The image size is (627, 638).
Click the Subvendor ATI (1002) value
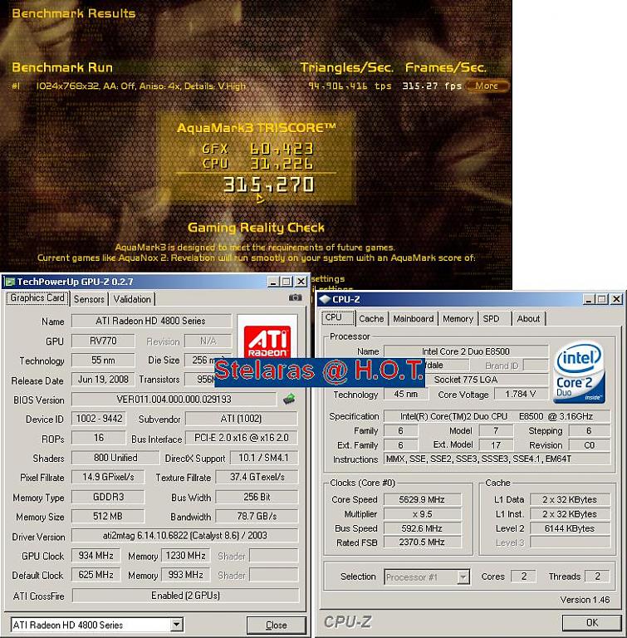click(242, 419)
